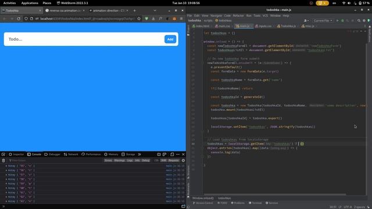Open the index.html editor tab
The height and width of the screenshot is (209, 372).
pos(201,26)
